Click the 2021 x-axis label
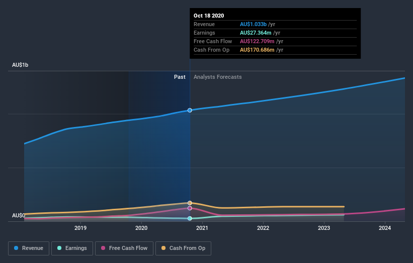This screenshot has width=413, height=263. [202, 228]
